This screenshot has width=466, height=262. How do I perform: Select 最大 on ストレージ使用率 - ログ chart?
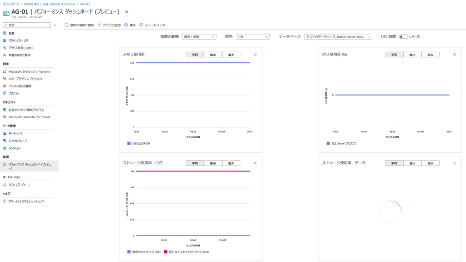[231, 163]
